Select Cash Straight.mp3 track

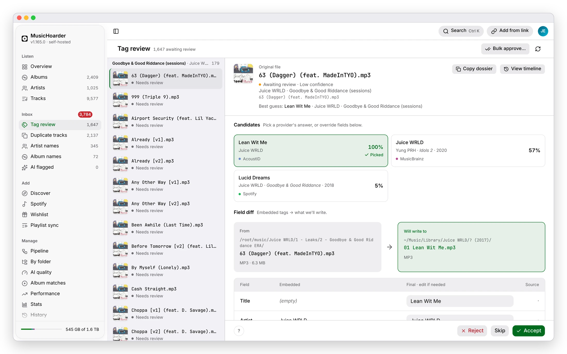click(166, 292)
